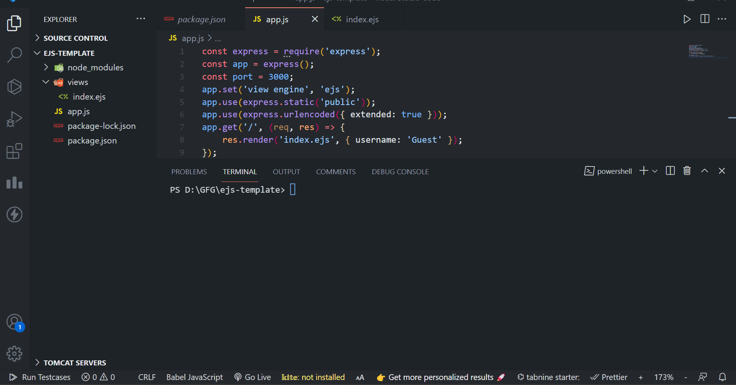Click Run Testcases in status bar
Image resolution: width=736 pixels, height=385 pixels.
point(40,377)
